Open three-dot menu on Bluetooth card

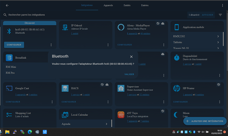click(51, 45)
